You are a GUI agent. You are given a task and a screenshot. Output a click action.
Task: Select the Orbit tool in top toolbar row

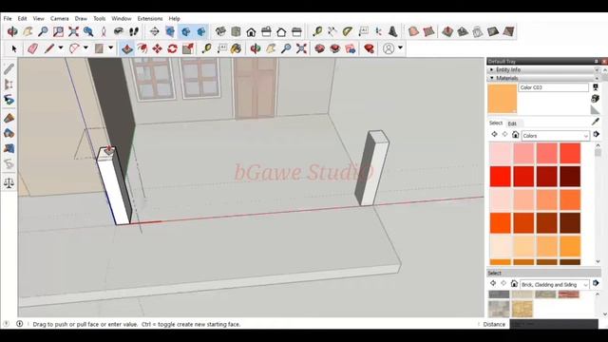coord(12,31)
